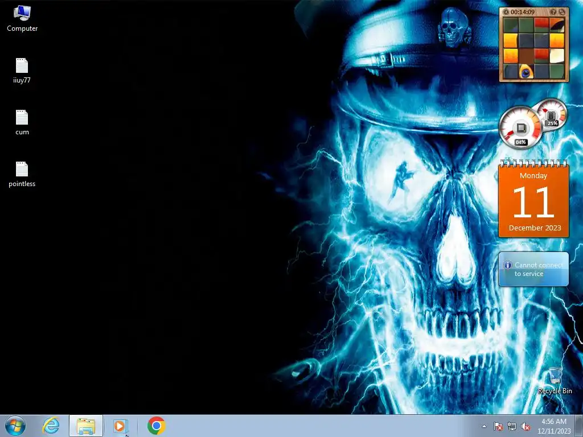Open Action Center flag tray icon
Screen dimensions: 583x437
pyautogui.click(x=498, y=426)
